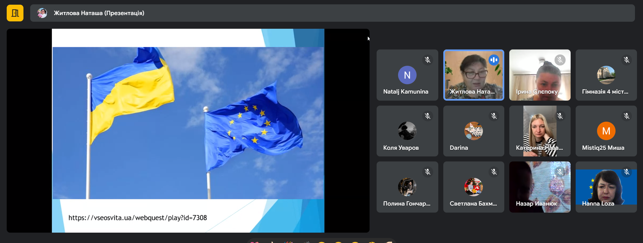Select the Катерина video tile
Viewport: 643px width, 243px height.
tap(539, 131)
